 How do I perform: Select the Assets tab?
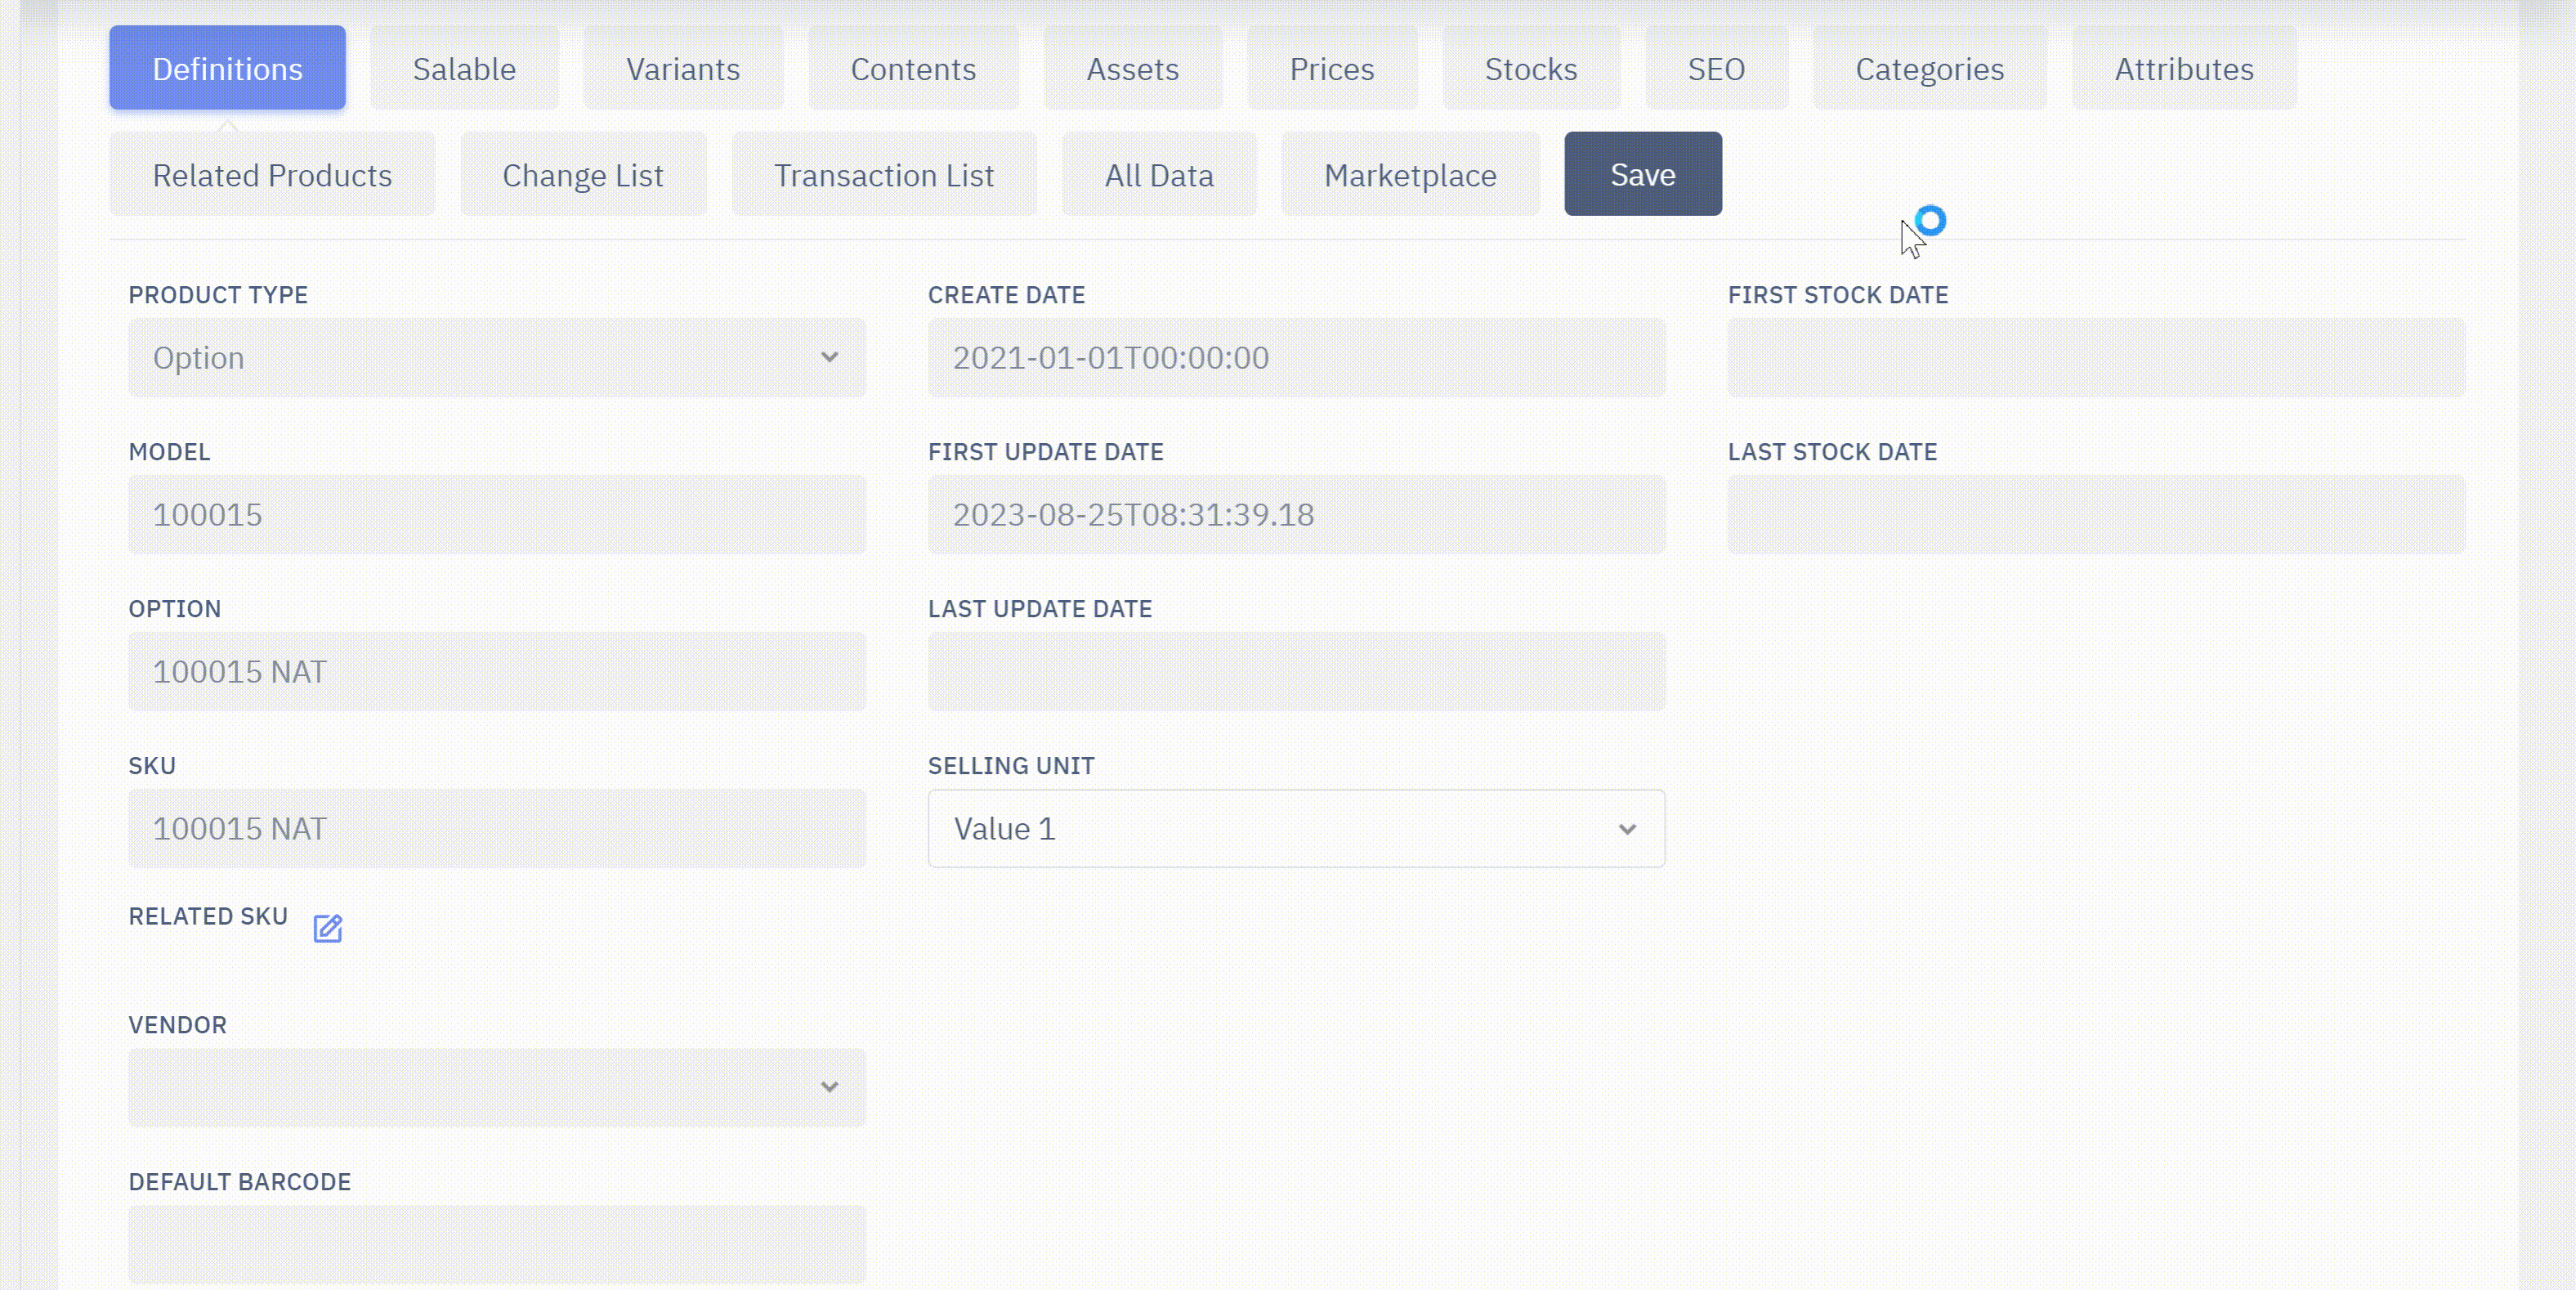[x=1132, y=68]
